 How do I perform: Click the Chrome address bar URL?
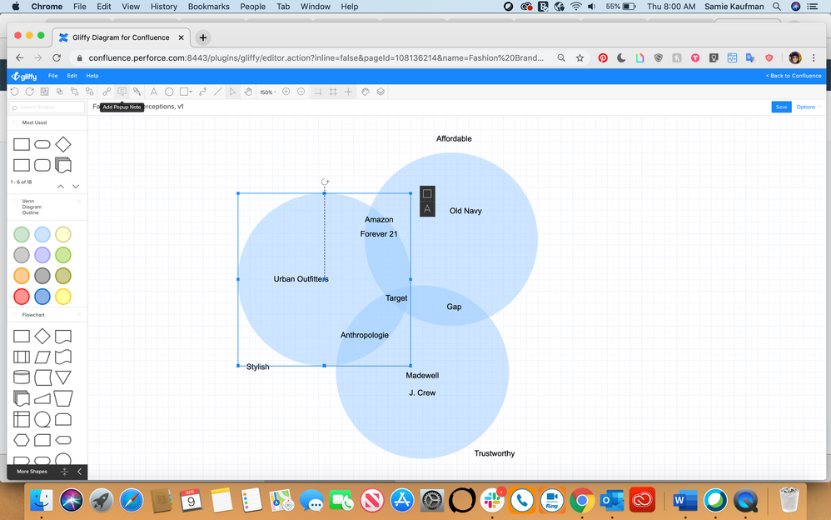pos(316,57)
